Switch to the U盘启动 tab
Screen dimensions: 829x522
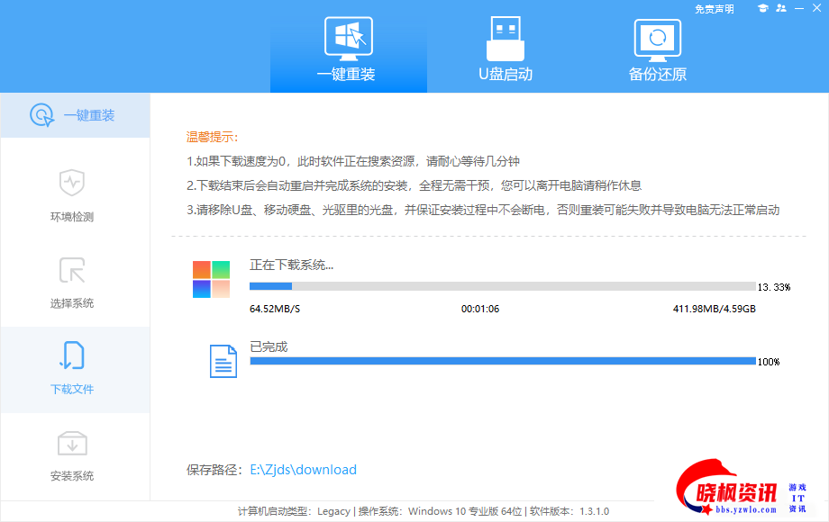coord(505,49)
